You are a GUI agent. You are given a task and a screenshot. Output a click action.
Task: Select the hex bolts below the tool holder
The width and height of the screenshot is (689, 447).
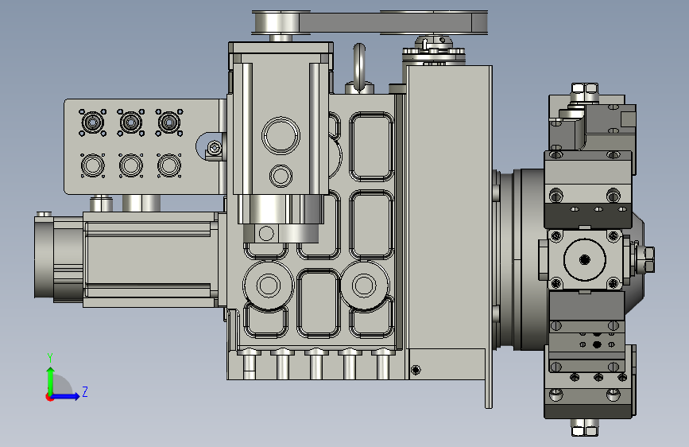pyautogui.click(x=584, y=427)
